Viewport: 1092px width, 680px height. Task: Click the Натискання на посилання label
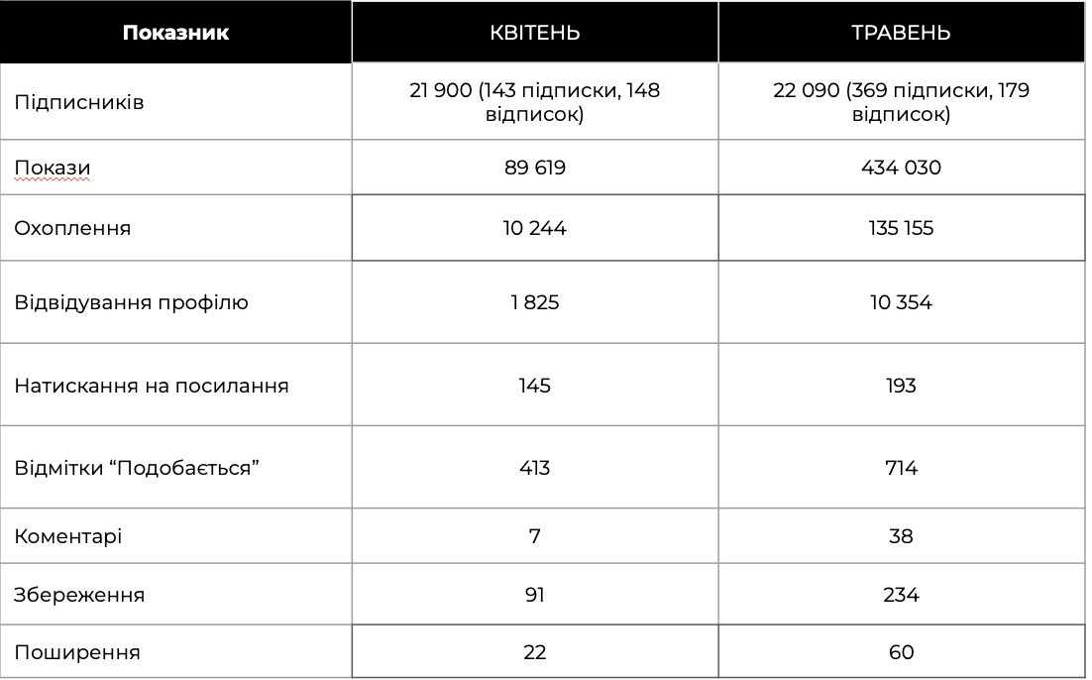152,385
